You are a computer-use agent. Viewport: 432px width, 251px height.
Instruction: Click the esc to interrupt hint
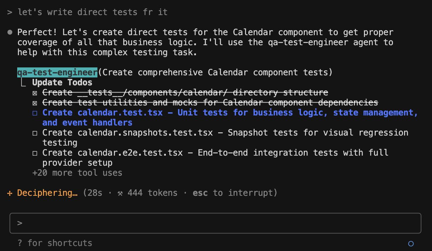coord(235,193)
